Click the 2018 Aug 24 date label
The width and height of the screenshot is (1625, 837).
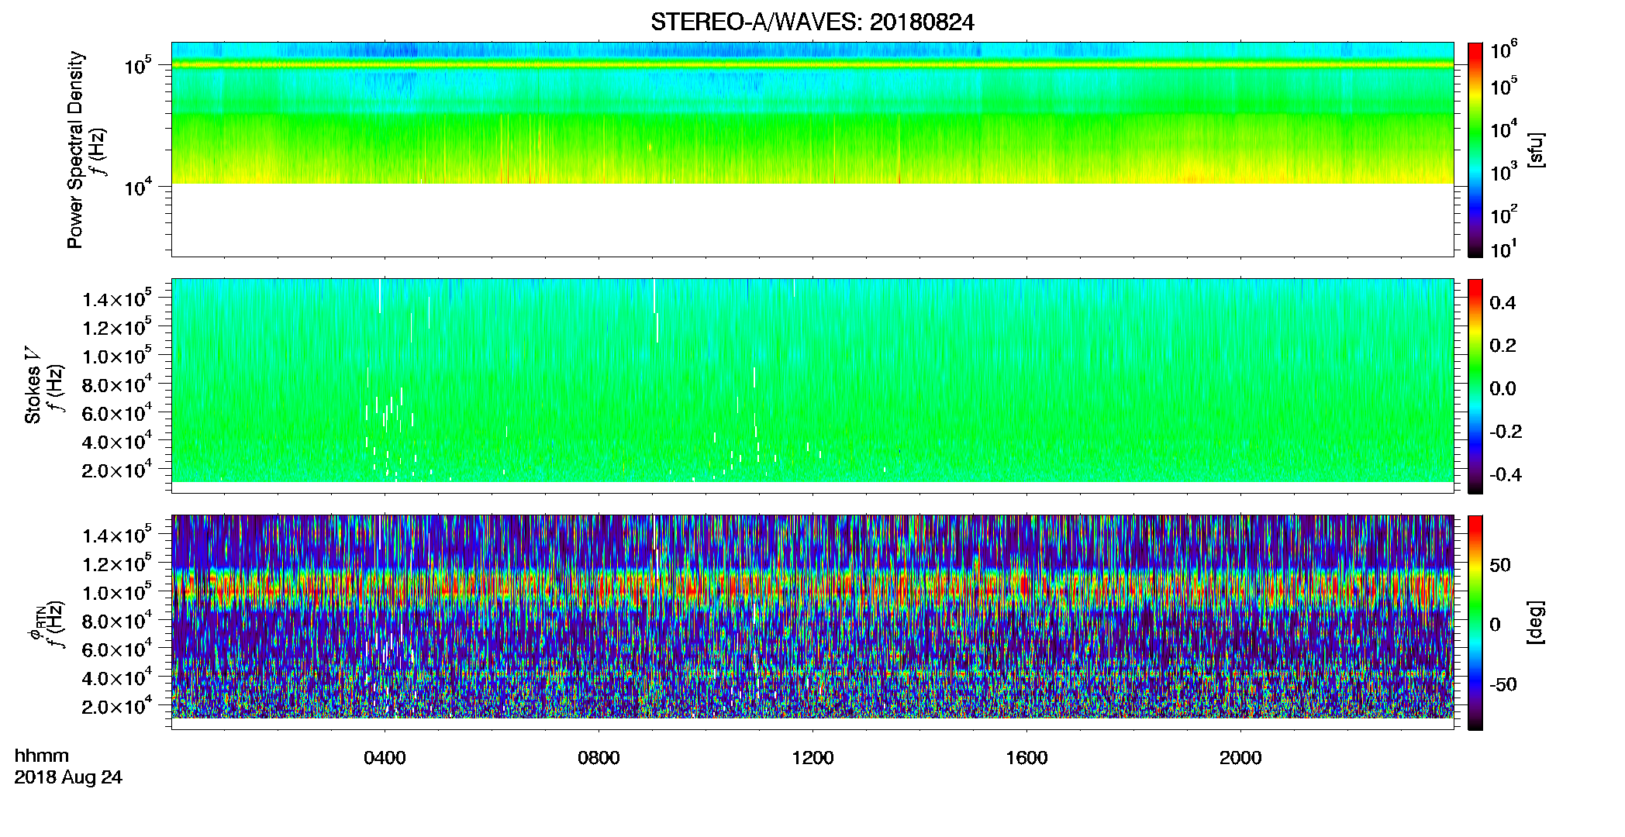68,777
